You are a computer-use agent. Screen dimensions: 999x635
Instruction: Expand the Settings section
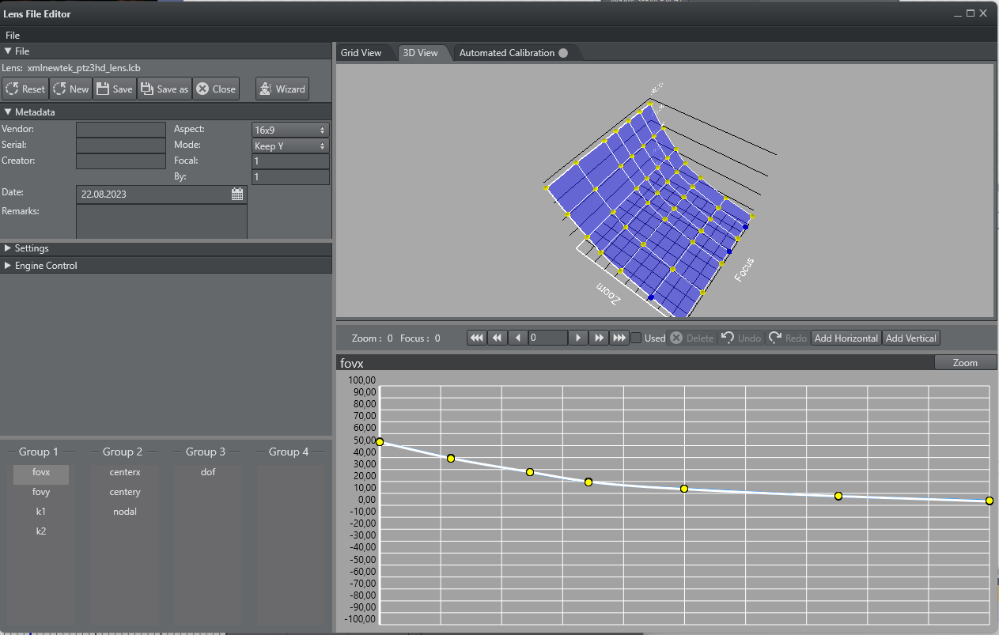32,248
